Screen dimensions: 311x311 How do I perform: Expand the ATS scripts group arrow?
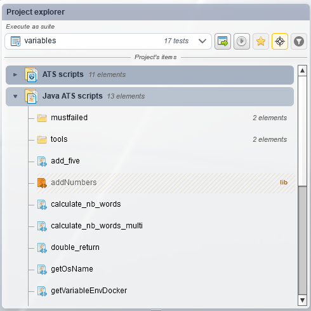click(15, 74)
